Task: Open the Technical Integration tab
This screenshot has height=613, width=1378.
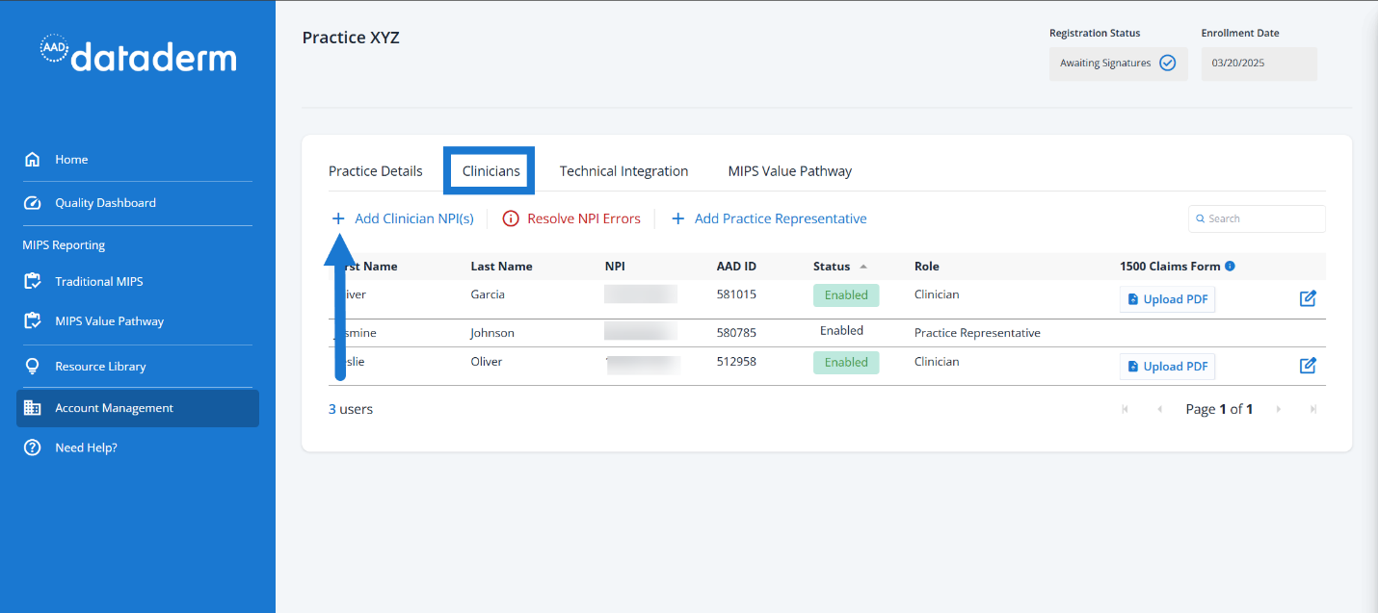Action: 623,170
